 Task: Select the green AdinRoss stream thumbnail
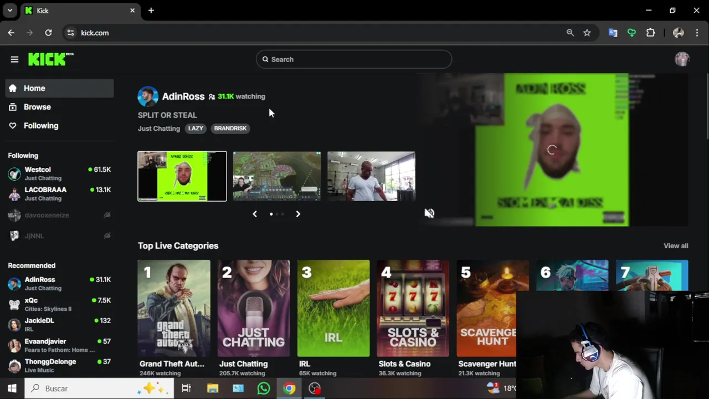tap(182, 176)
